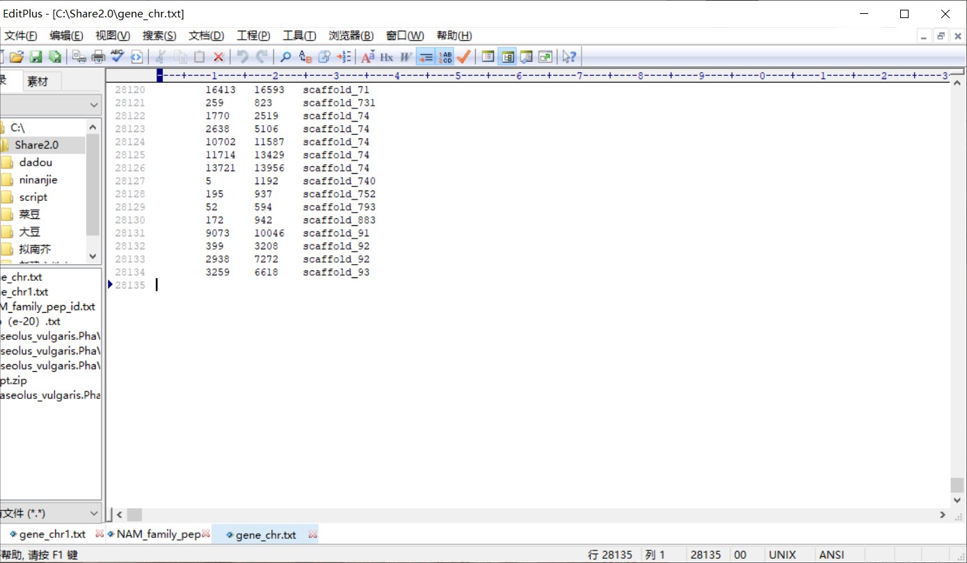The width and height of the screenshot is (967, 563).
Task: Switch to the NAM_family_pep document tab
Action: [159, 534]
